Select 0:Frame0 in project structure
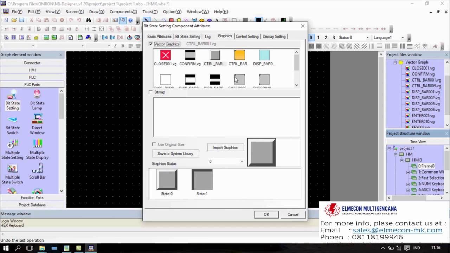 [426, 166]
